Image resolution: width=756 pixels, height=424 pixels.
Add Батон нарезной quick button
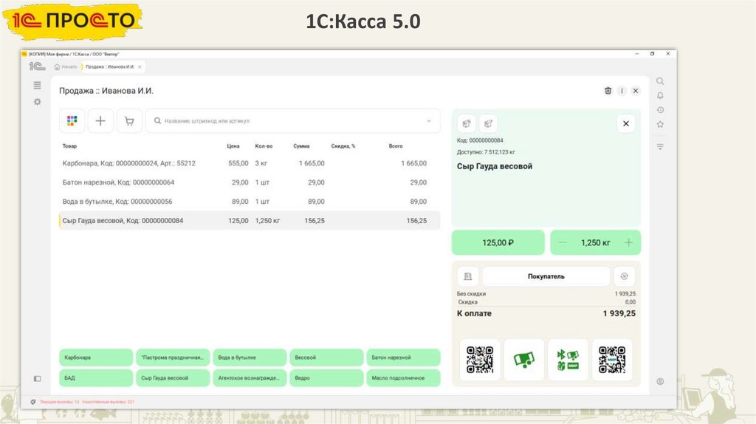pos(404,358)
